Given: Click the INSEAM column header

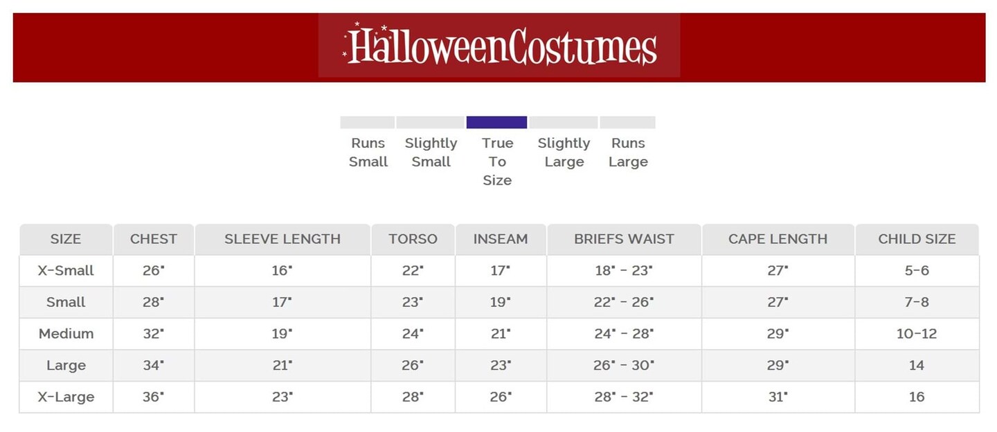Looking at the screenshot, I should 501,239.
